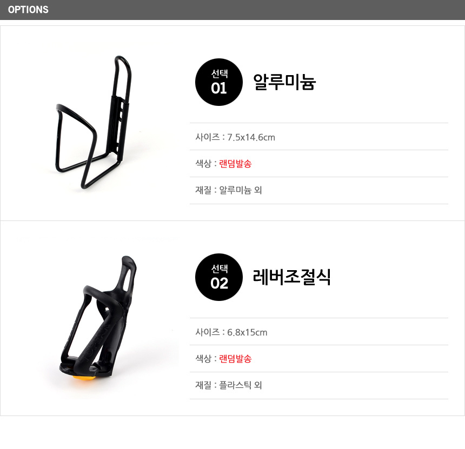Click the 알루미늄 option title

[x=284, y=82]
